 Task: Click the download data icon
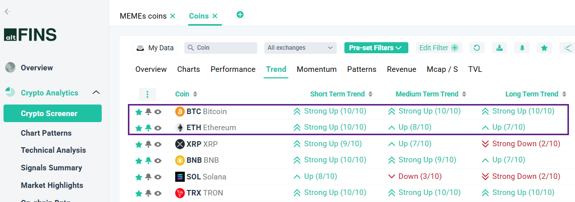(499, 48)
